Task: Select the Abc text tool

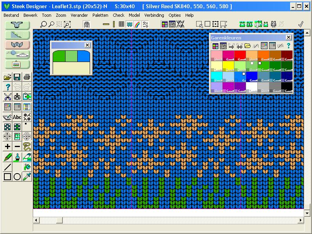Action: [17, 117]
